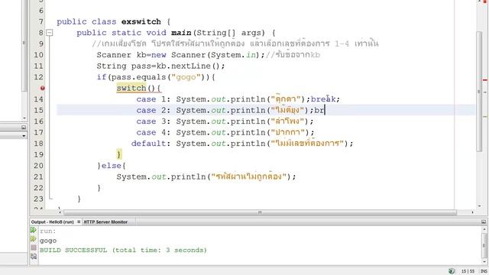Viewport: 489px width, 275px height.
Task: Click the horizontal scrollbar right arrow
Action: [472, 212]
